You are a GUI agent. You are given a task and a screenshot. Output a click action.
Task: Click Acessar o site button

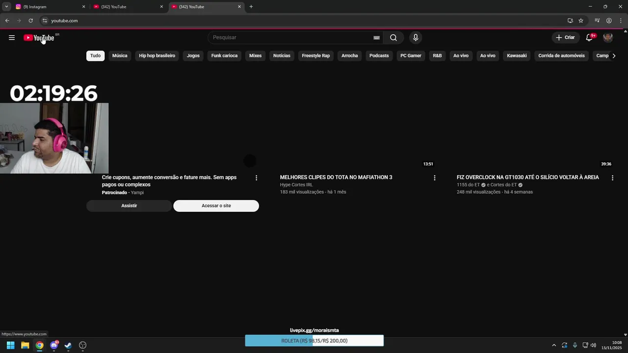(216, 206)
